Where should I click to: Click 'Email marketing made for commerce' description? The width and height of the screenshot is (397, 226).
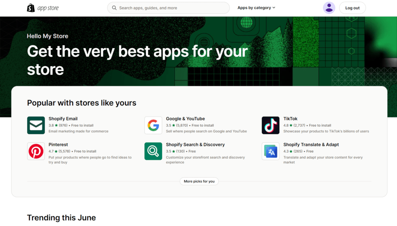78,131
